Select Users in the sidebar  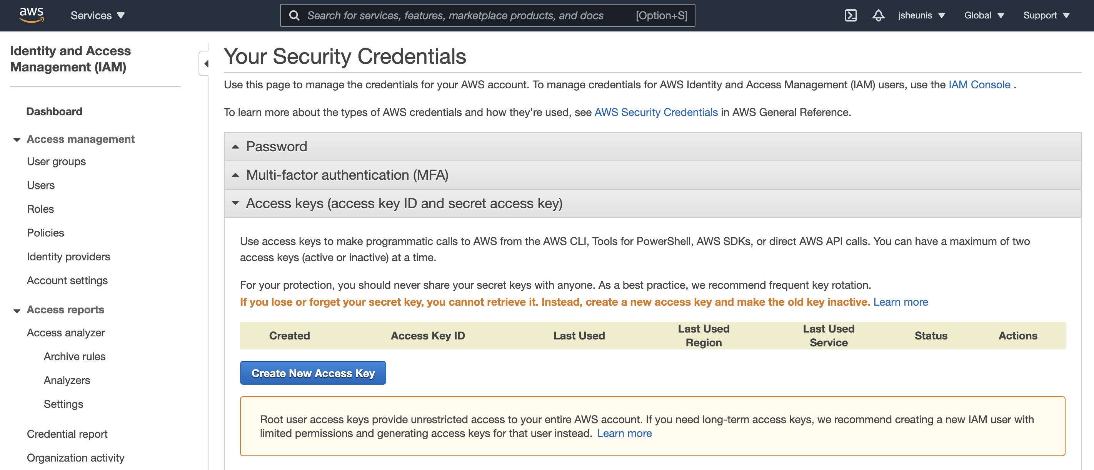pos(40,185)
